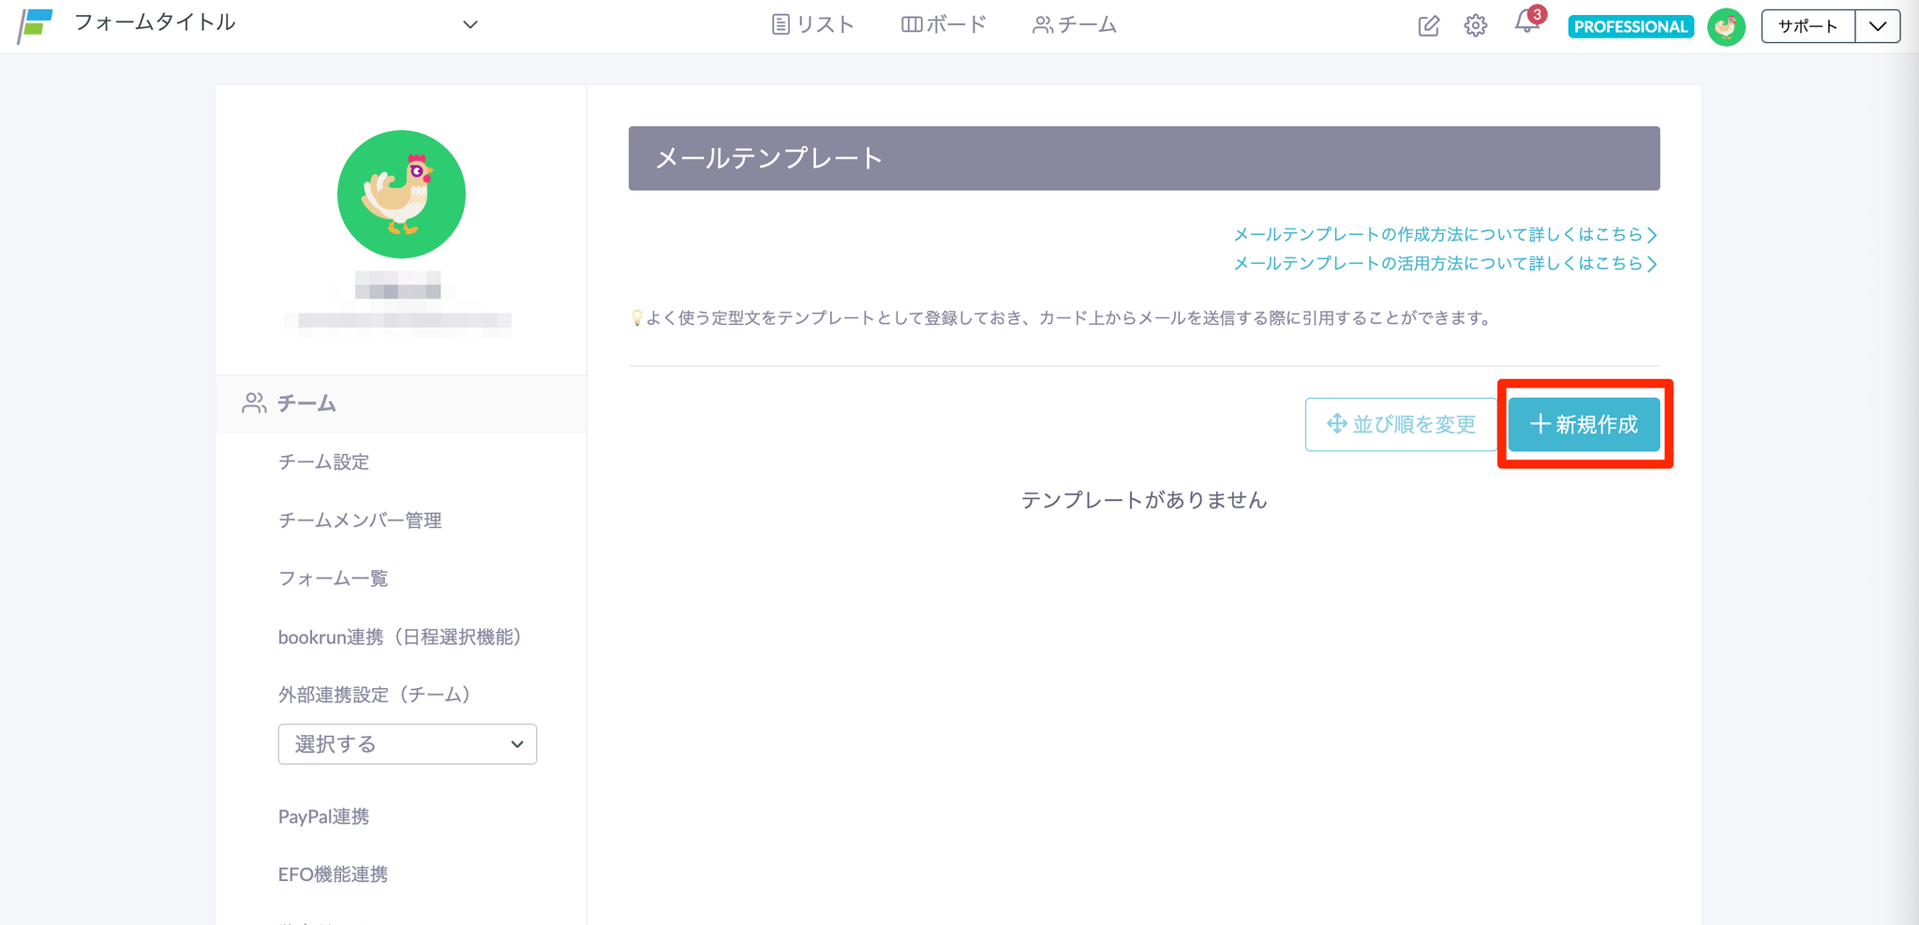This screenshot has width=1919, height=925.
Task: Click the large chicken profile picture
Action: coord(401,195)
